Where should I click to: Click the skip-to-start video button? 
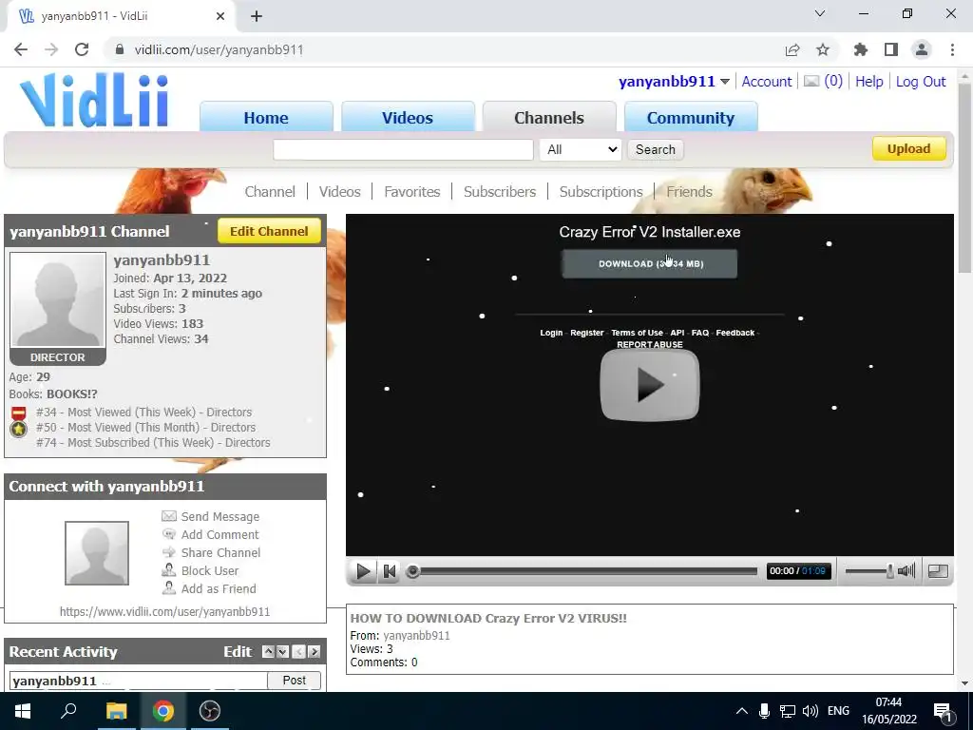coord(390,570)
